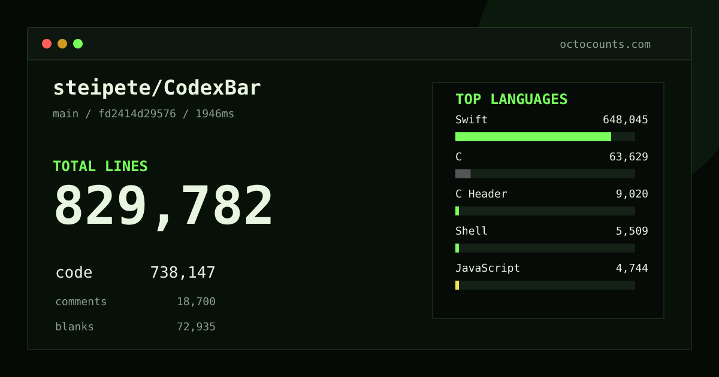The width and height of the screenshot is (719, 377).
Task: Click the blanks row label
Action: click(74, 327)
